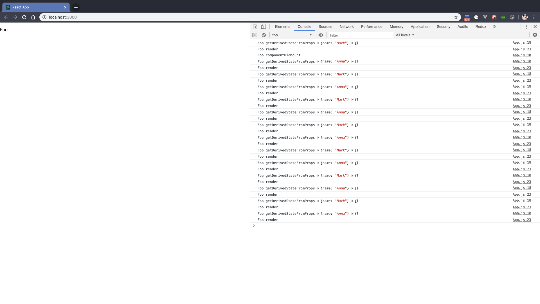
Task: Reload the page using refresh icon
Action: click(24, 17)
